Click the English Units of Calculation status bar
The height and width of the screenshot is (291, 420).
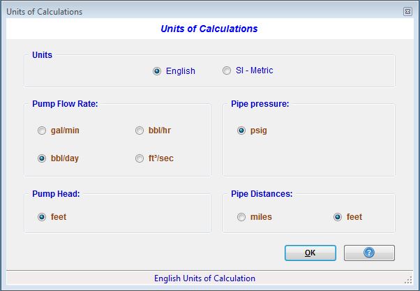pyautogui.click(x=204, y=278)
